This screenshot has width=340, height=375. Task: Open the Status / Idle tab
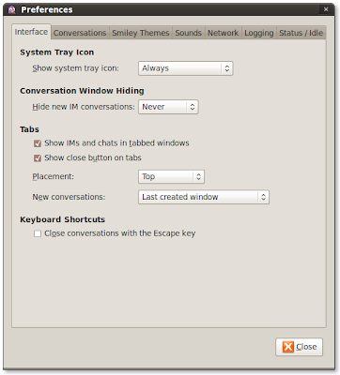click(x=301, y=33)
